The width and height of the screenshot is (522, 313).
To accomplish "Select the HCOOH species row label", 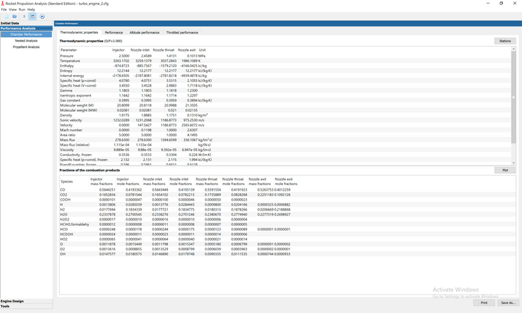I will [x=66, y=234].
